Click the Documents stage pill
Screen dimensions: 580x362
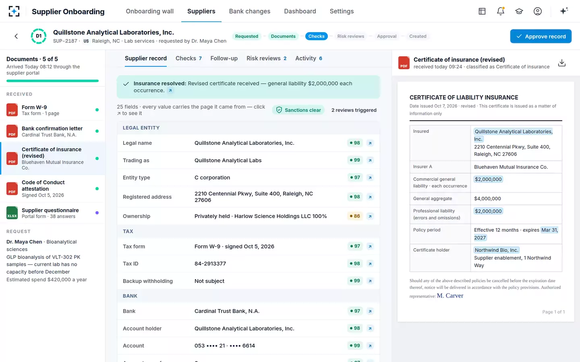(283, 36)
